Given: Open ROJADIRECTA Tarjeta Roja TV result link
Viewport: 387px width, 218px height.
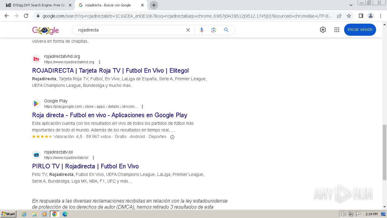Looking at the screenshot, I should coord(110,71).
